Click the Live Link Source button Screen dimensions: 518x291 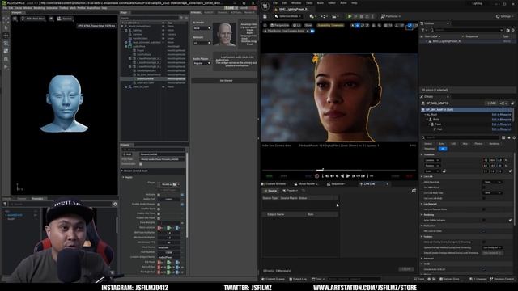click(270, 191)
